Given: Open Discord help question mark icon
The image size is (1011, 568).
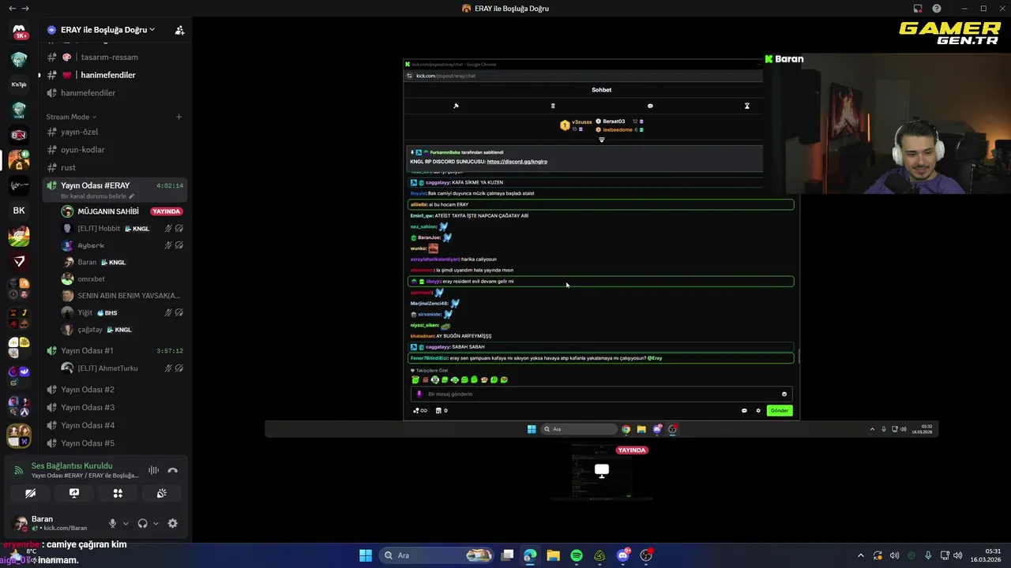Looking at the screenshot, I should coord(936,9).
